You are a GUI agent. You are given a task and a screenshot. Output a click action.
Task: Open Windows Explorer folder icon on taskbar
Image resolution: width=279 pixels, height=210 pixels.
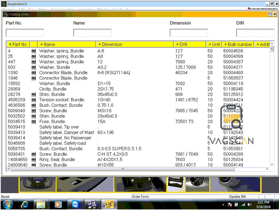pos(41,204)
